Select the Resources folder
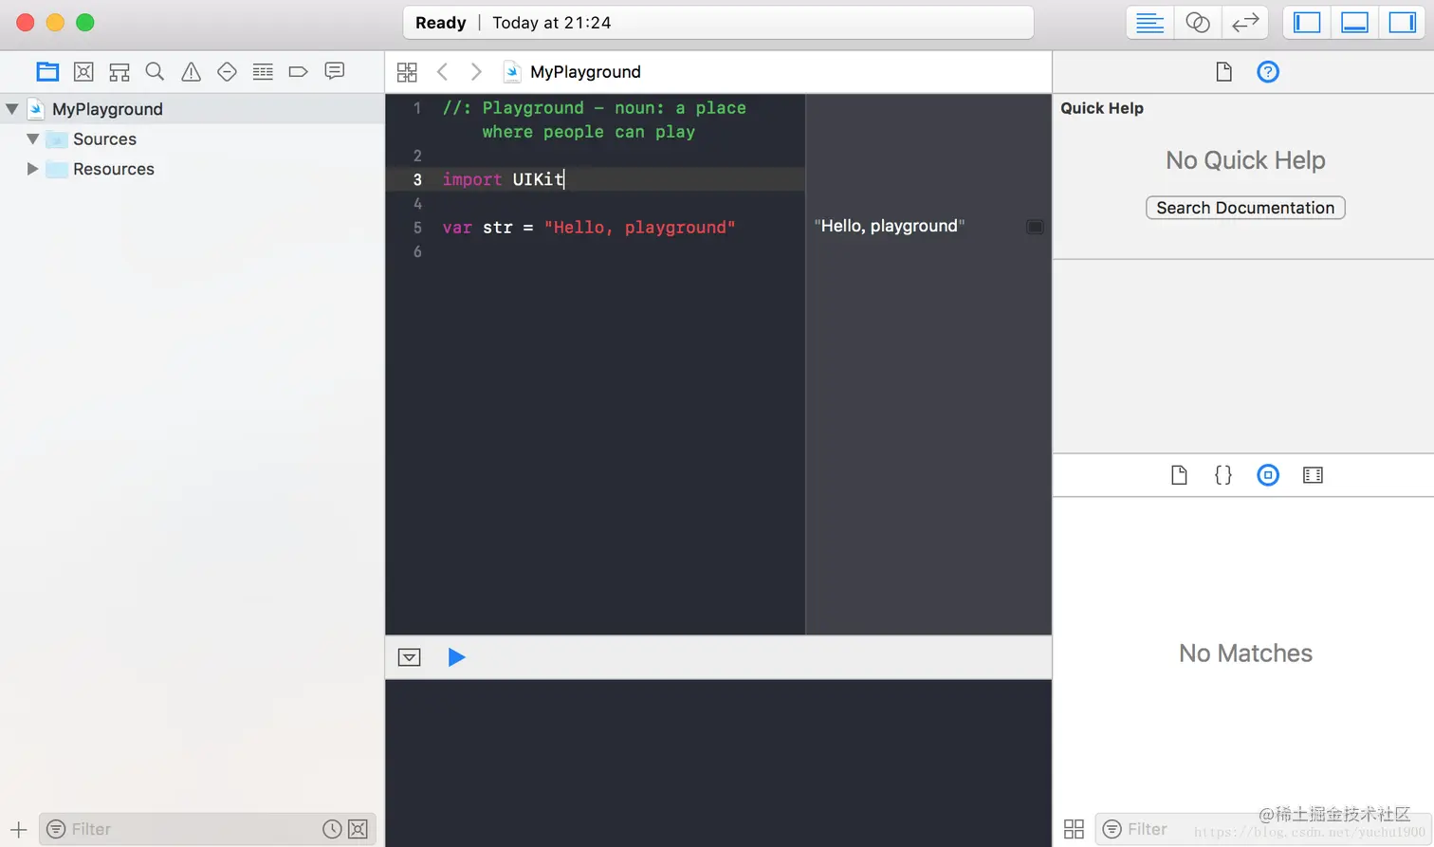 coord(114,169)
